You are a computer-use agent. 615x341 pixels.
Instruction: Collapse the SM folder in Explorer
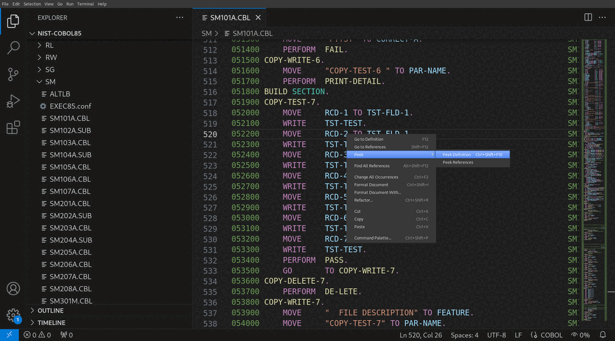[x=50, y=82]
